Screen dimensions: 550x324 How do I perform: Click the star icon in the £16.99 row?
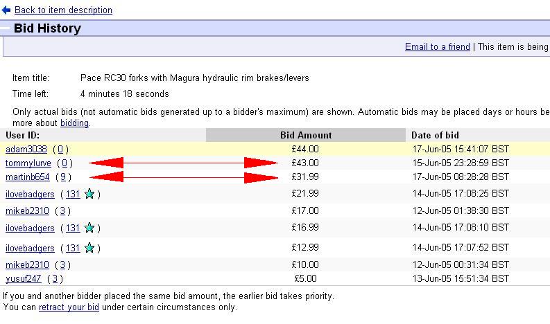89,228
